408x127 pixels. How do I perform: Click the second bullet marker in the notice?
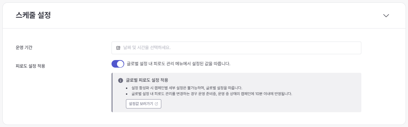[127, 94]
